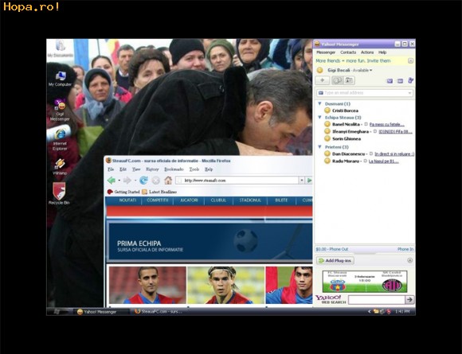
Task: Collapse the plug-ins panel chevron
Action: pyautogui.click(x=409, y=260)
